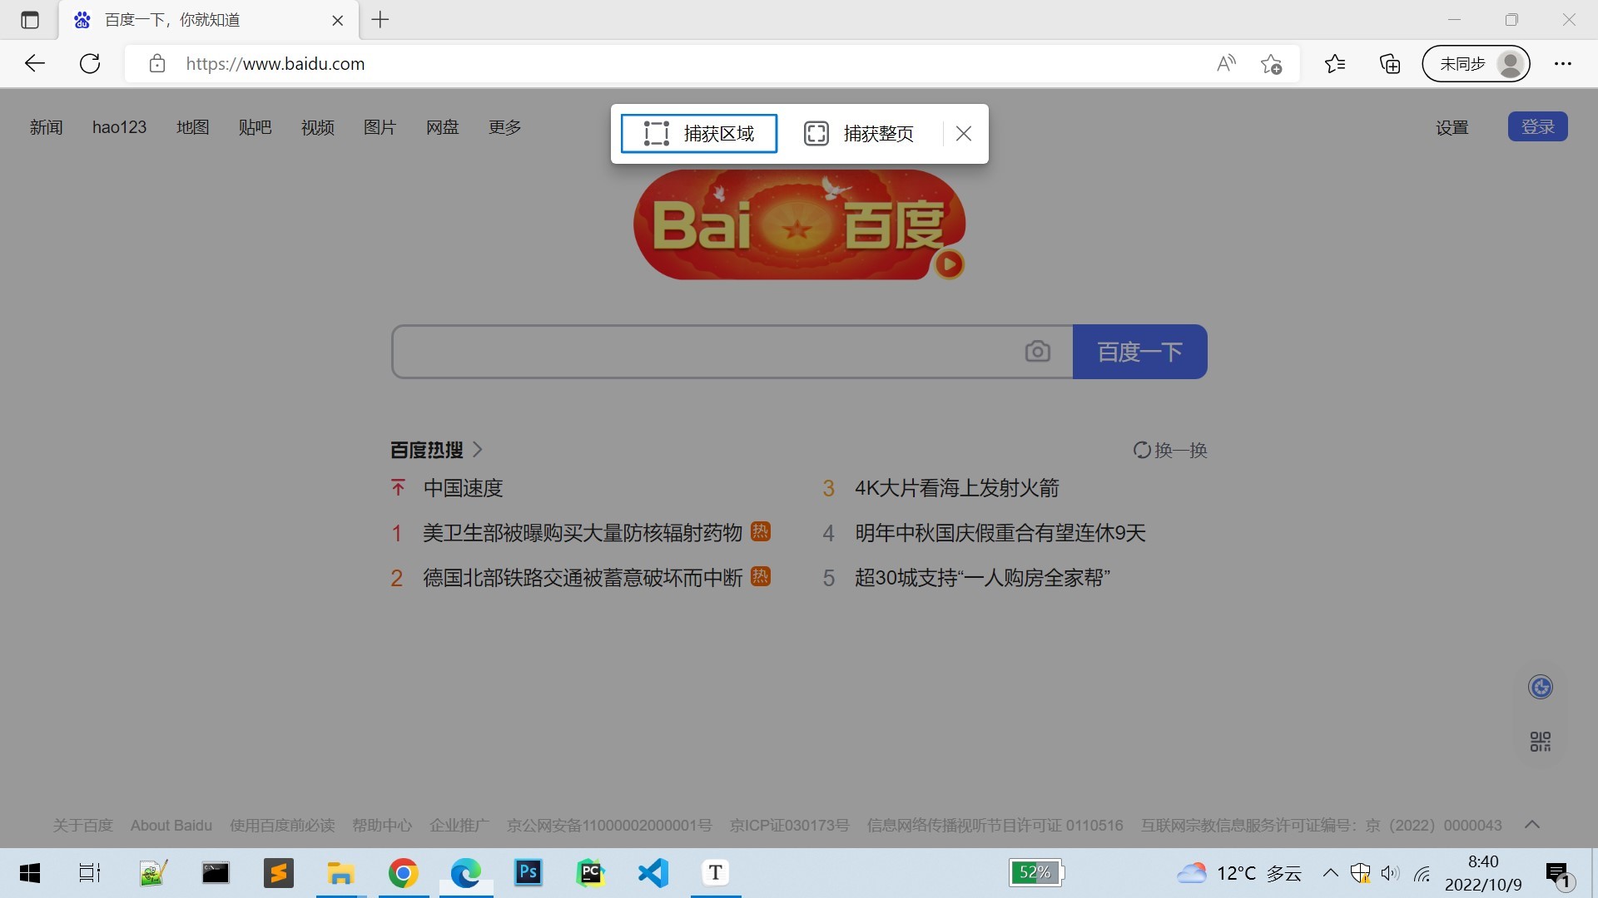Open Typora from taskbar
The height and width of the screenshot is (898, 1598).
coord(715,873)
